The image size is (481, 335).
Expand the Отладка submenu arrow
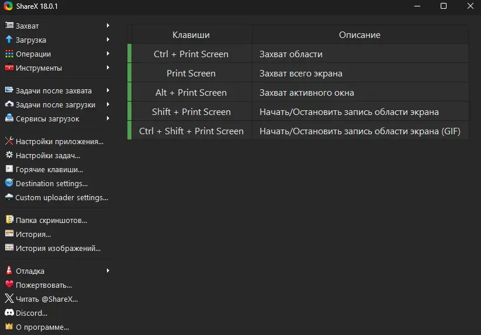(x=108, y=271)
